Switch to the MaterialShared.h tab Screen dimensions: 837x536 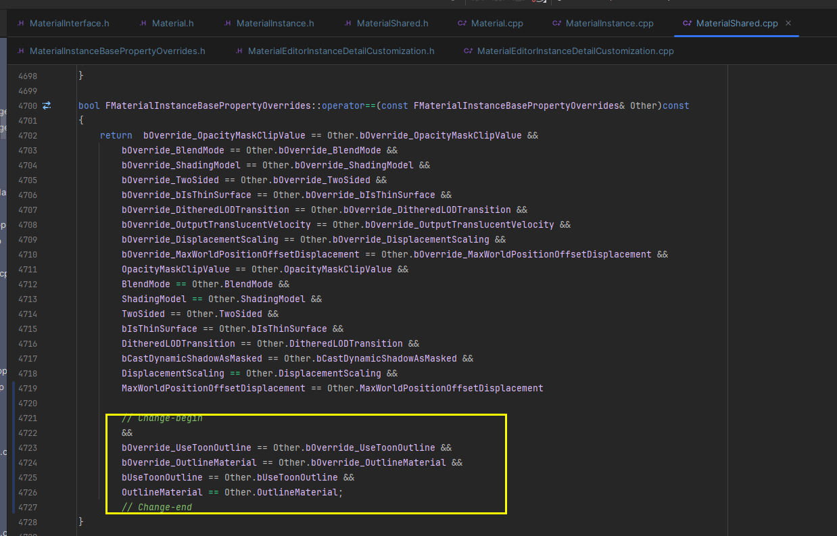[392, 22]
